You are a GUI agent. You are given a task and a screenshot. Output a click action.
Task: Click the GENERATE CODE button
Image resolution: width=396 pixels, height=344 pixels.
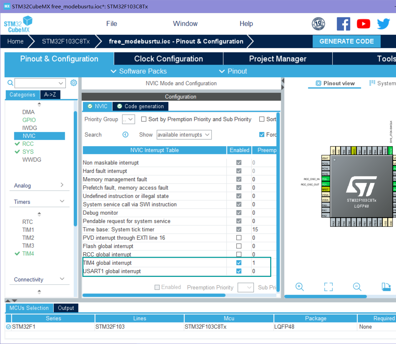[347, 41]
